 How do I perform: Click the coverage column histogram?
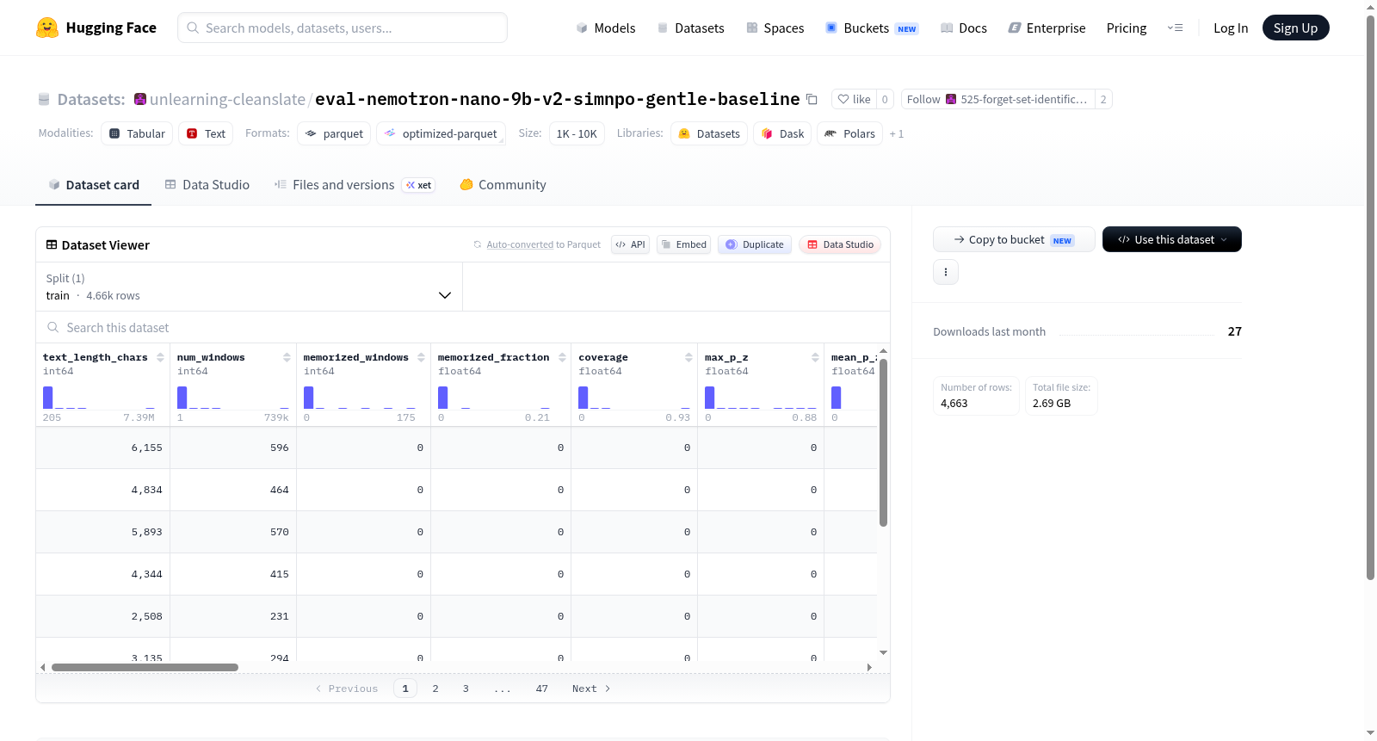tap(634, 397)
